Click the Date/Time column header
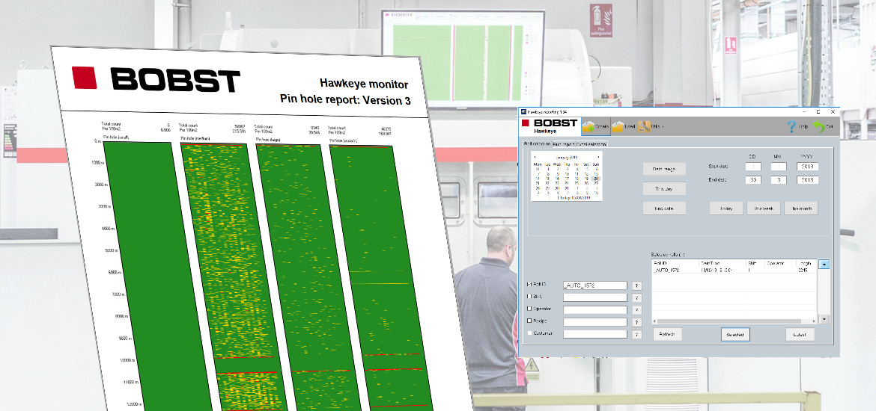The height and width of the screenshot is (411, 876). (723, 262)
